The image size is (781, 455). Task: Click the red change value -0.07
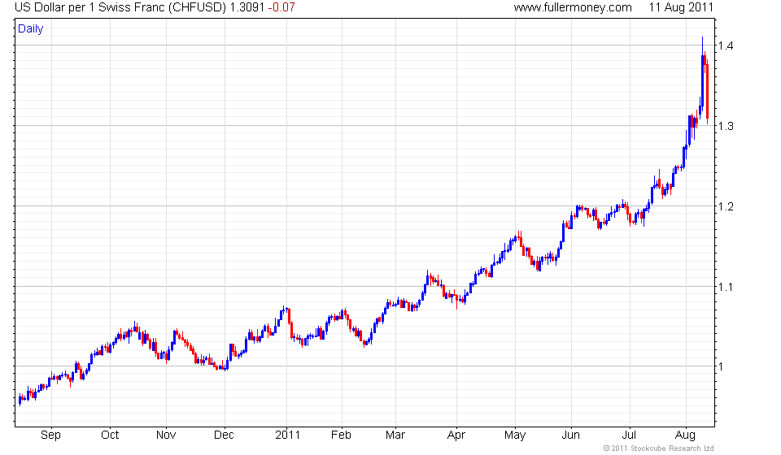click(281, 7)
